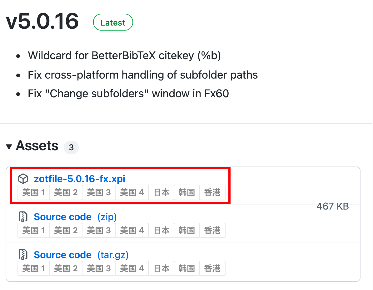
Task: Use 美国 3 mirror for Source code tar.gz
Action: click(x=99, y=268)
